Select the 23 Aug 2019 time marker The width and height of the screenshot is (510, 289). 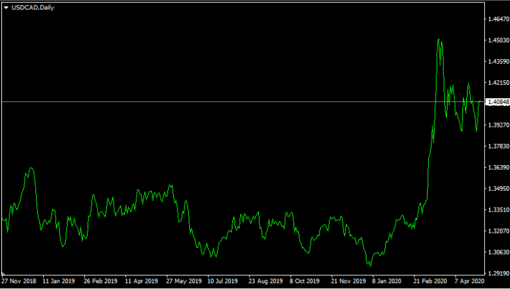tap(266, 282)
